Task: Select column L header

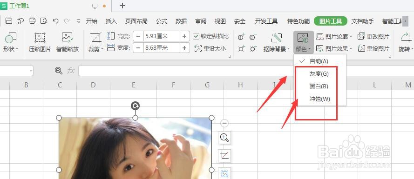Action: [x=375, y=85]
